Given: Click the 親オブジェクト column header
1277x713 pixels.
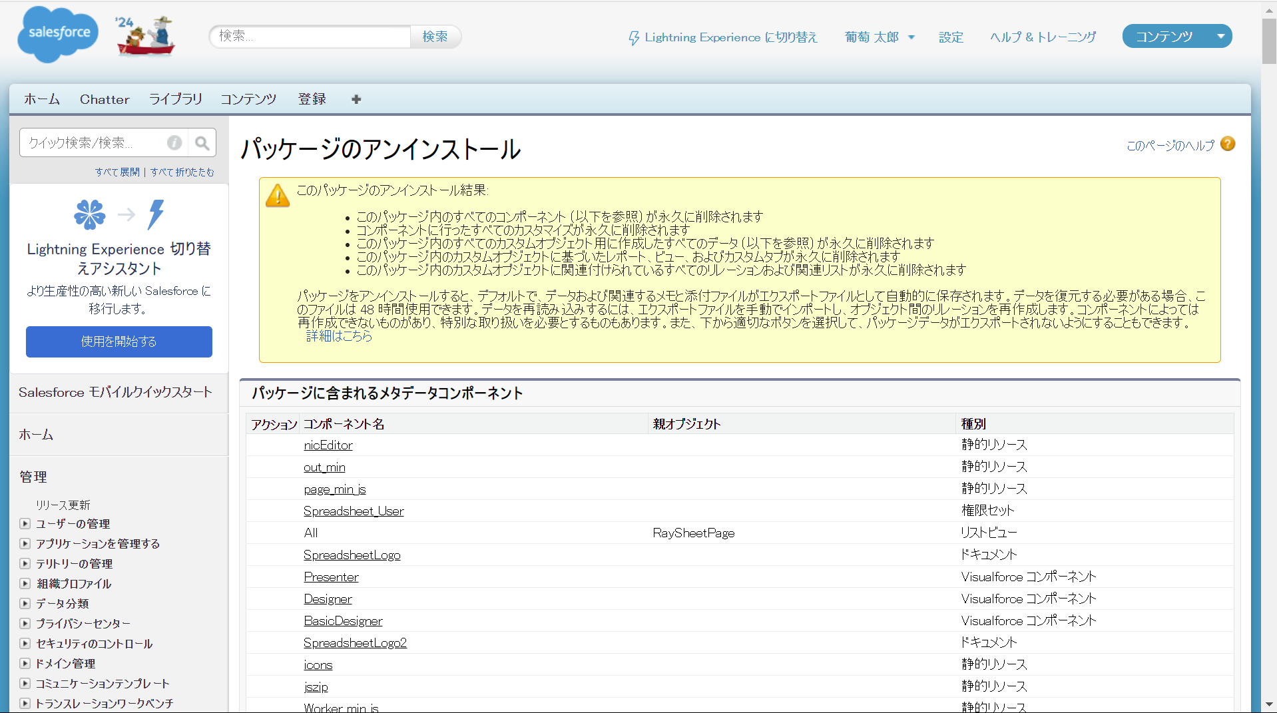Looking at the screenshot, I should point(686,424).
